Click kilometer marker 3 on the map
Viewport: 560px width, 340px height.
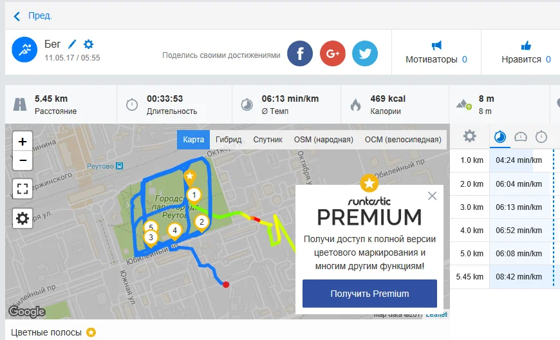[x=151, y=238]
